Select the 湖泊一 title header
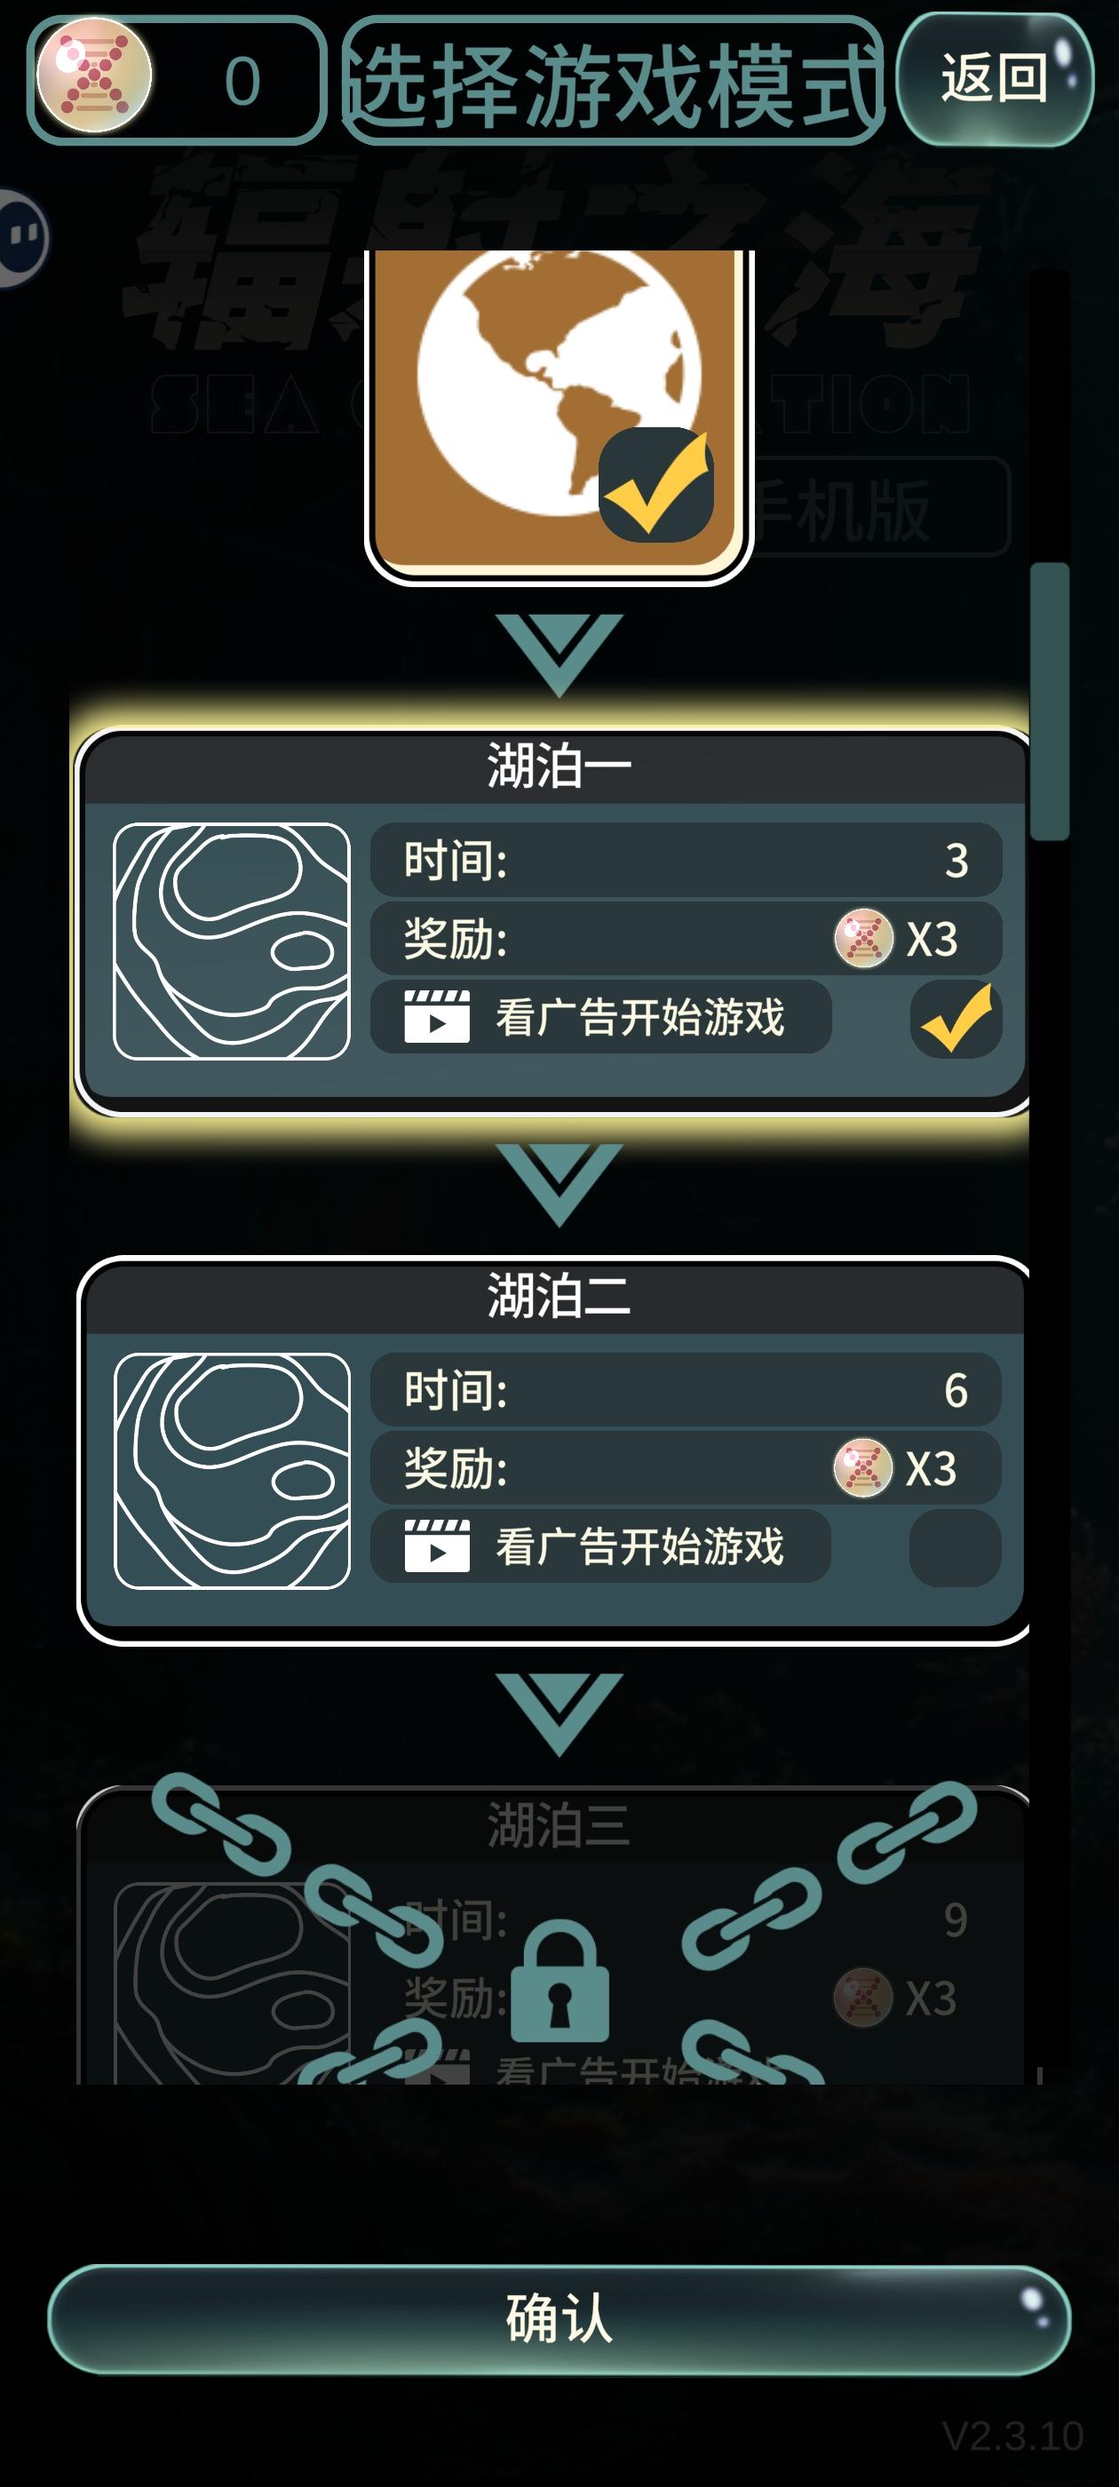 tap(557, 767)
